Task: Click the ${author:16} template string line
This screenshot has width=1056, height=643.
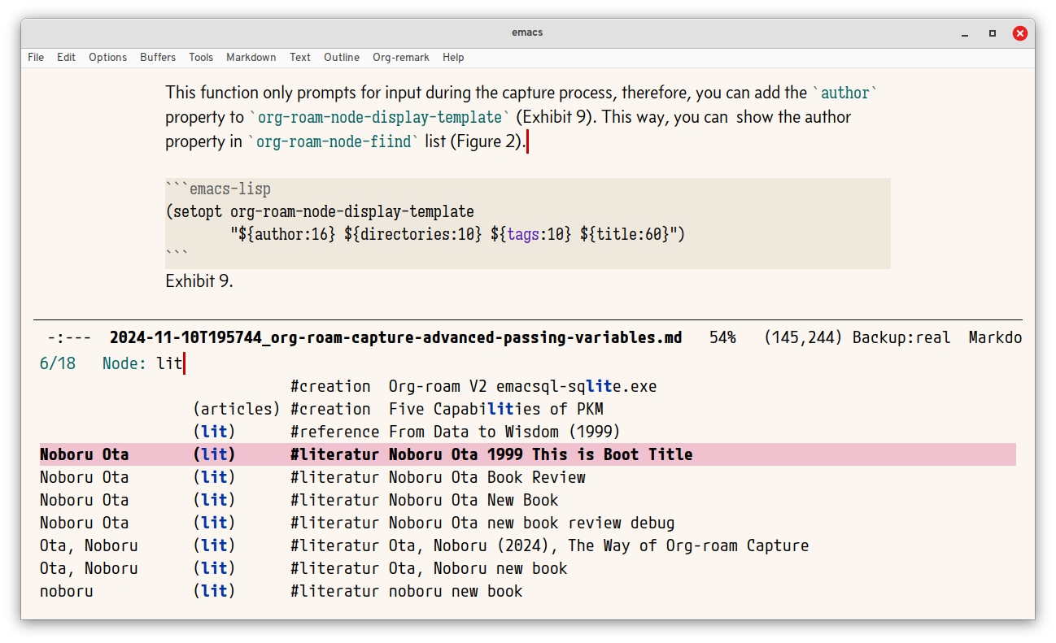Action: (457, 235)
